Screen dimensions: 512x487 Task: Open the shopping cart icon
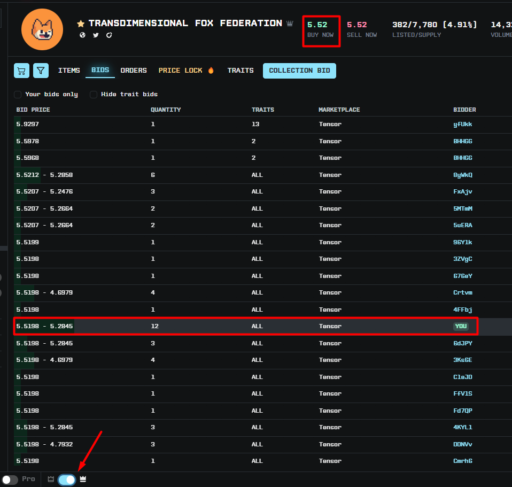point(21,71)
